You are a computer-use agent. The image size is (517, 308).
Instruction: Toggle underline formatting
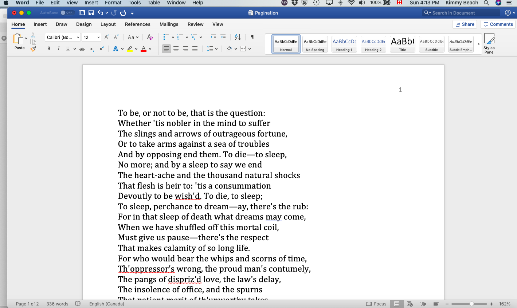tap(68, 49)
